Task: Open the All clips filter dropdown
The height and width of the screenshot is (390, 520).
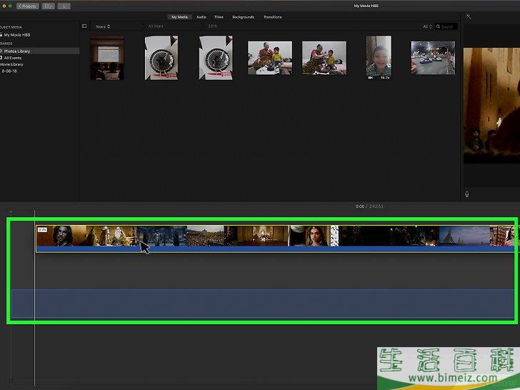Action: (427, 26)
